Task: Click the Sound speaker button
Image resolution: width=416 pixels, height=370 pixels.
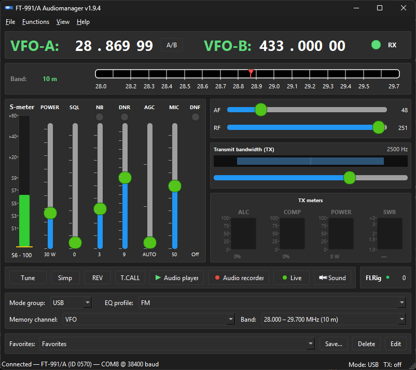Action: coord(332,278)
